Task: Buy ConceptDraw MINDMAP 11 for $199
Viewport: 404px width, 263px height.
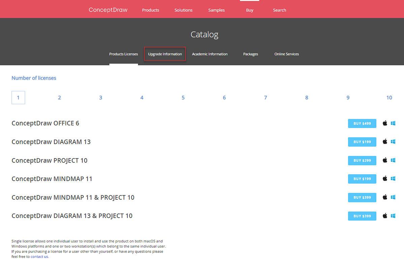Action: coord(362,179)
